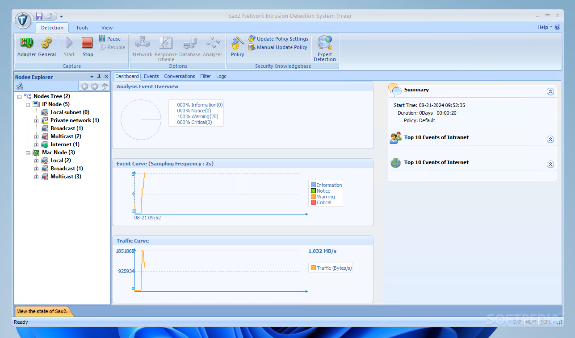Collapse the Mac Node branch

[x=28, y=153]
